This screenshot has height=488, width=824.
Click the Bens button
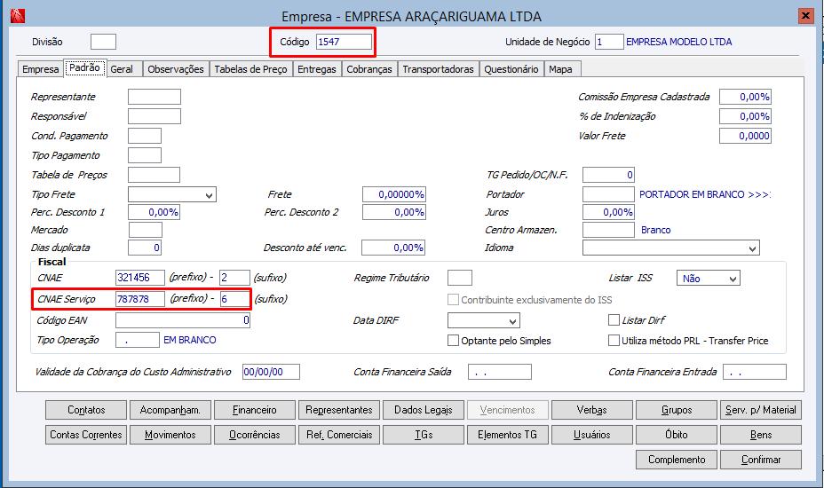point(761,435)
